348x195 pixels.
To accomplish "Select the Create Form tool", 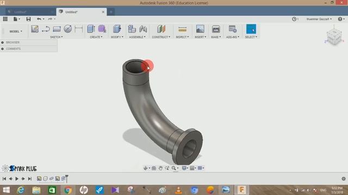I will click(x=102, y=29).
